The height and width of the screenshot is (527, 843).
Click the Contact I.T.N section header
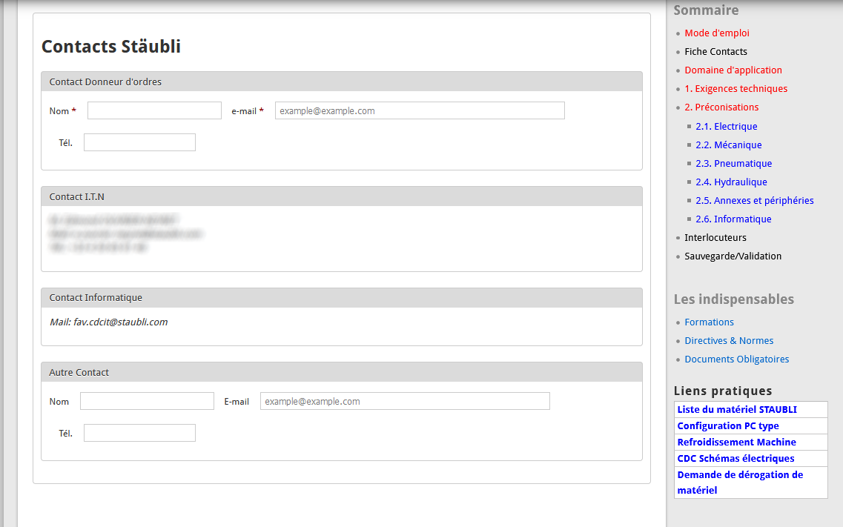(342, 196)
